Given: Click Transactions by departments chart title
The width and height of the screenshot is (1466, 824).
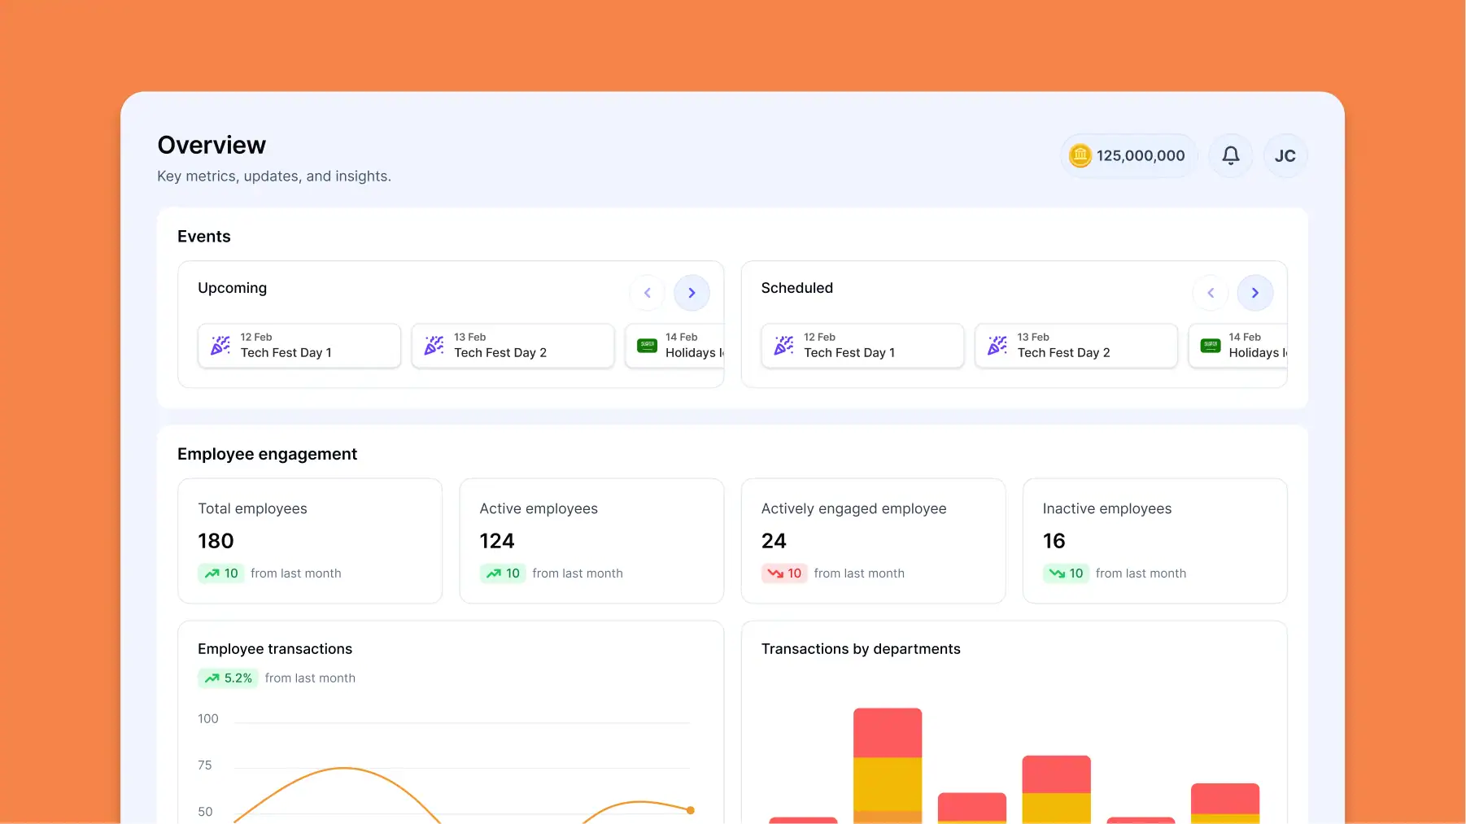Looking at the screenshot, I should click(x=861, y=649).
